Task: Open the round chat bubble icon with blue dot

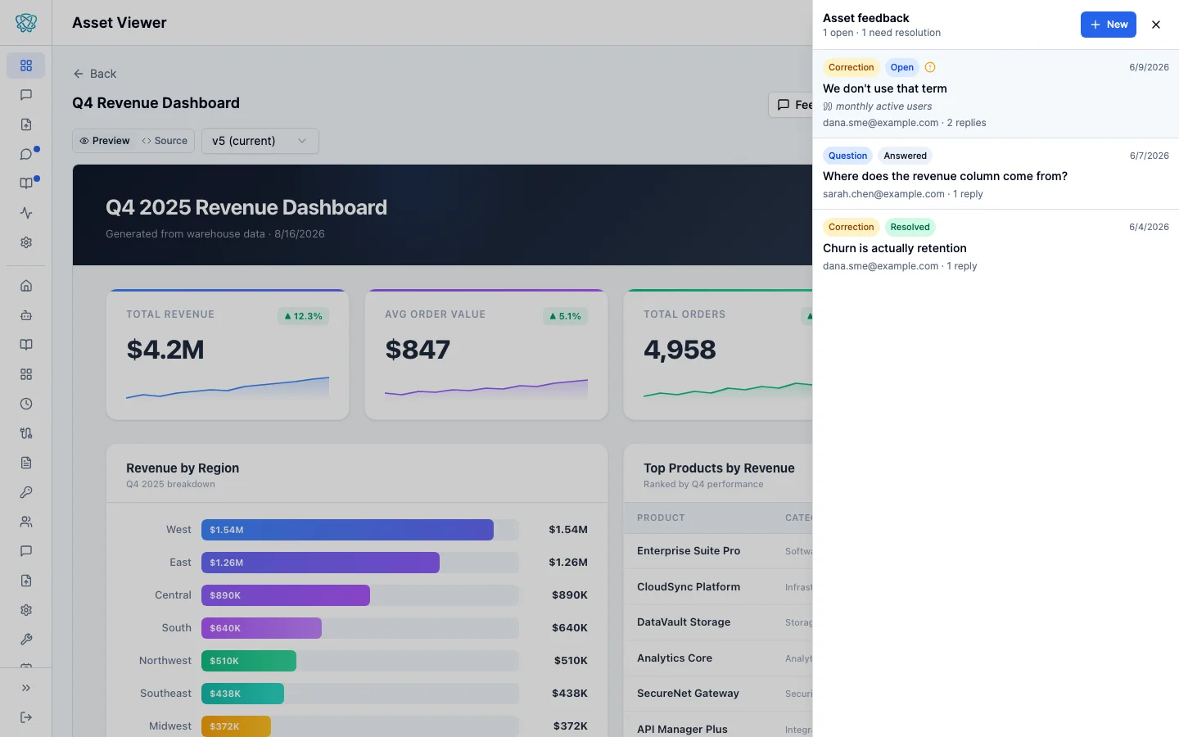Action: [x=26, y=154]
